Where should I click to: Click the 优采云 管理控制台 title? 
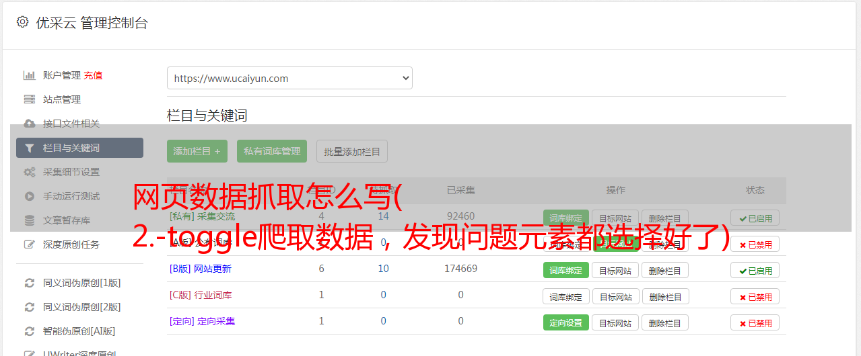click(92, 23)
